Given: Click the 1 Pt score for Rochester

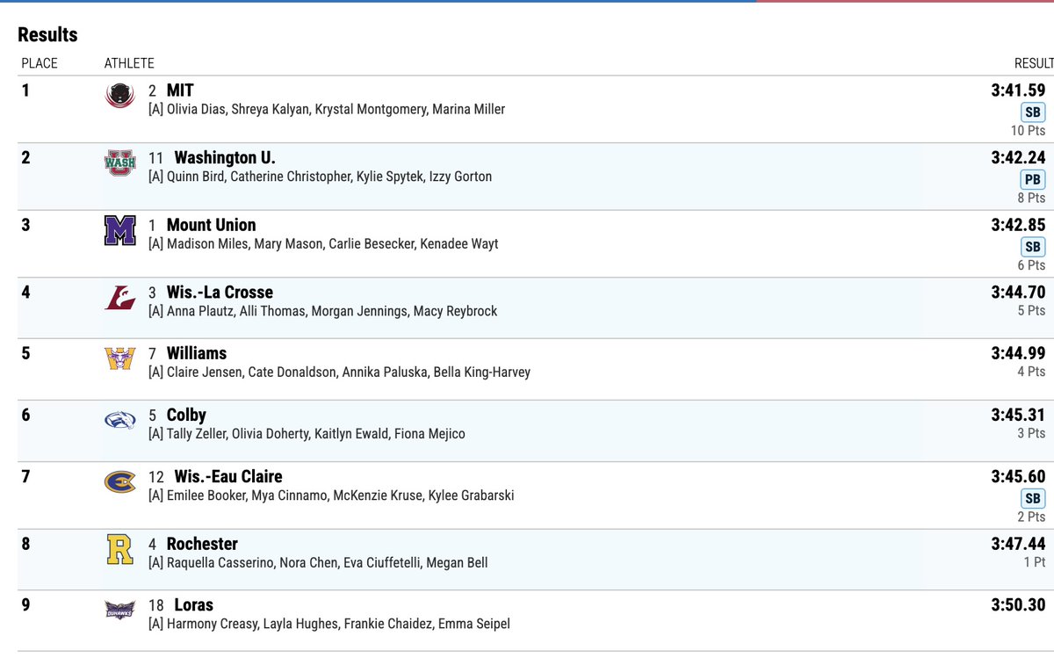Looking at the screenshot, I should tap(1035, 563).
